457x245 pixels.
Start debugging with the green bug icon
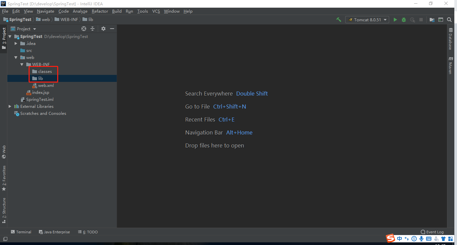click(404, 20)
